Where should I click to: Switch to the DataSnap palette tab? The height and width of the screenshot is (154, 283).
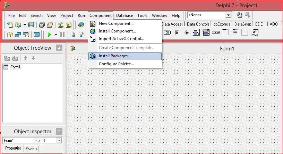[243, 24]
